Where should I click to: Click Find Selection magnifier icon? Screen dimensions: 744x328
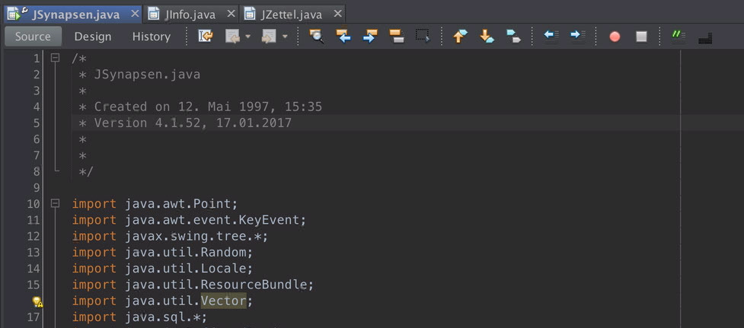coord(316,37)
